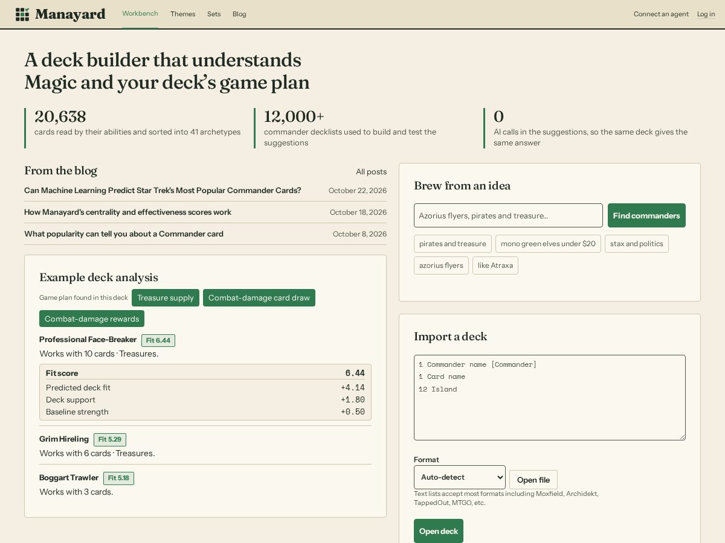Focus the Import a deck text area

pyautogui.click(x=550, y=398)
